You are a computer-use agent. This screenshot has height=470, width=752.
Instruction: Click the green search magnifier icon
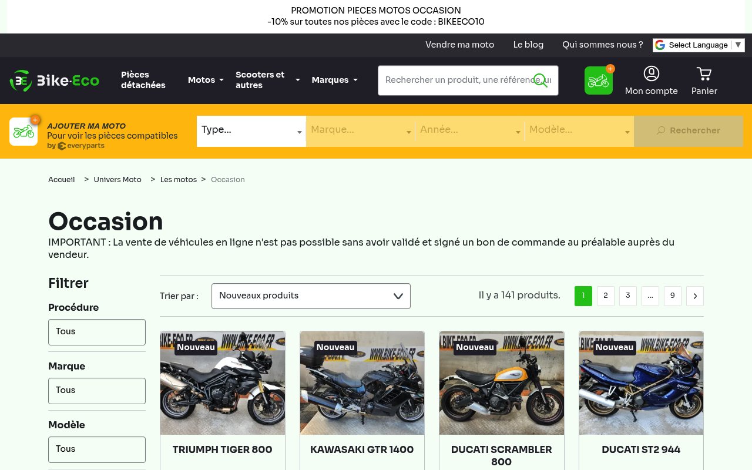click(x=540, y=80)
